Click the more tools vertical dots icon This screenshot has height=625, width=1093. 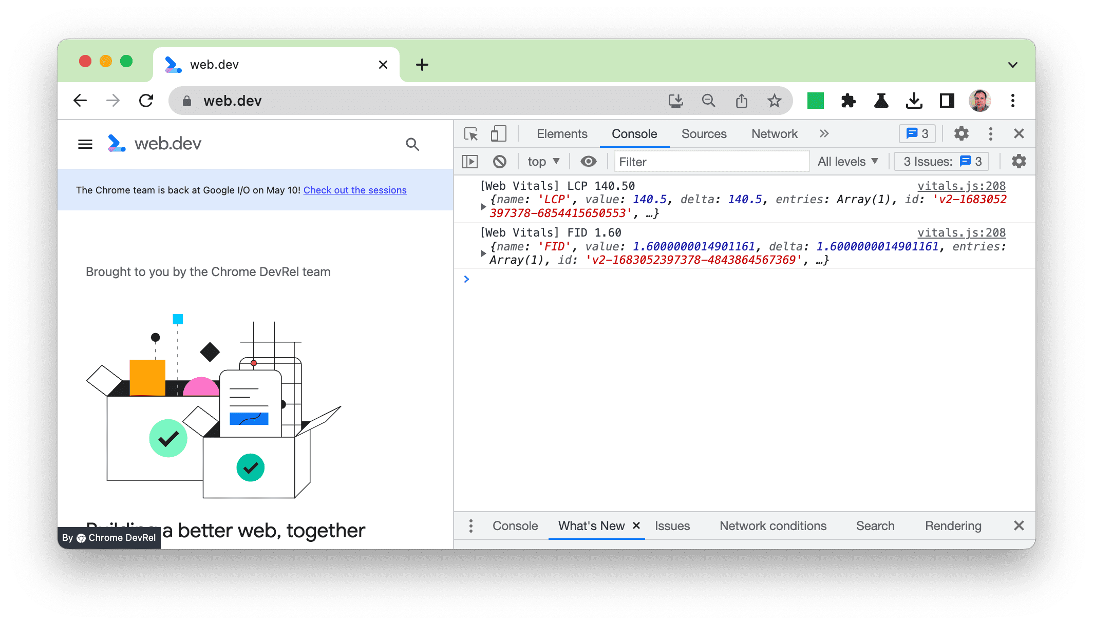(992, 134)
